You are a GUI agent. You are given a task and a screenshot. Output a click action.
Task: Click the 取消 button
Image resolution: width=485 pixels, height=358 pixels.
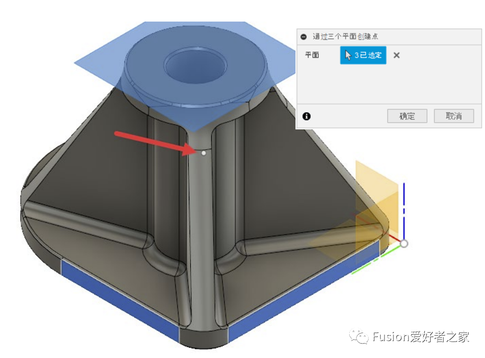(x=454, y=116)
